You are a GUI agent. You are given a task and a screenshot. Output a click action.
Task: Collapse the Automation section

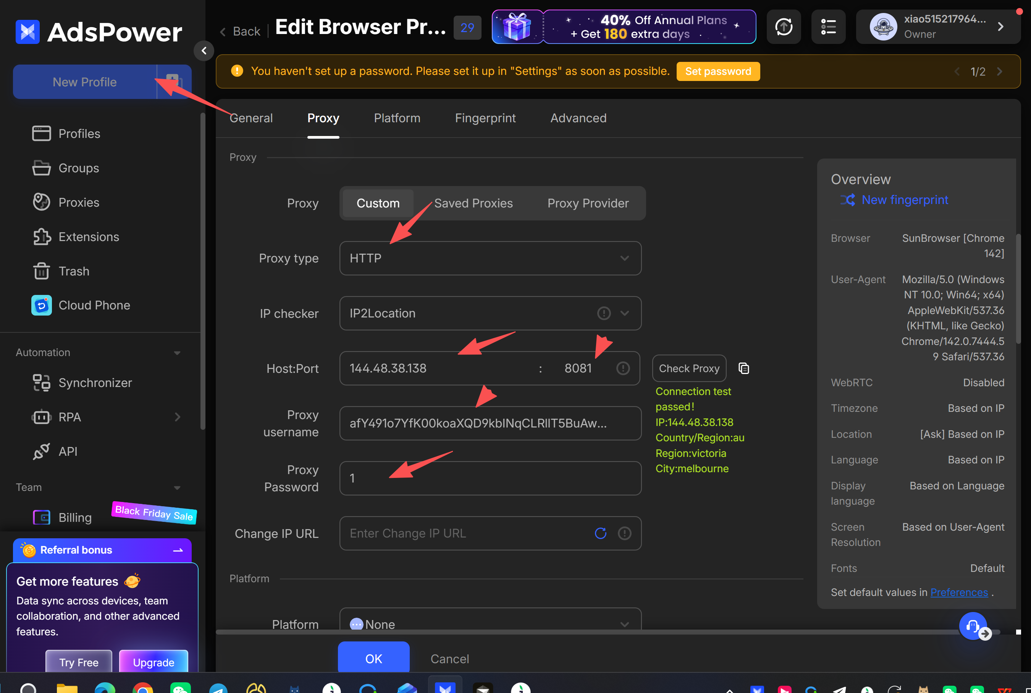coord(177,353)
